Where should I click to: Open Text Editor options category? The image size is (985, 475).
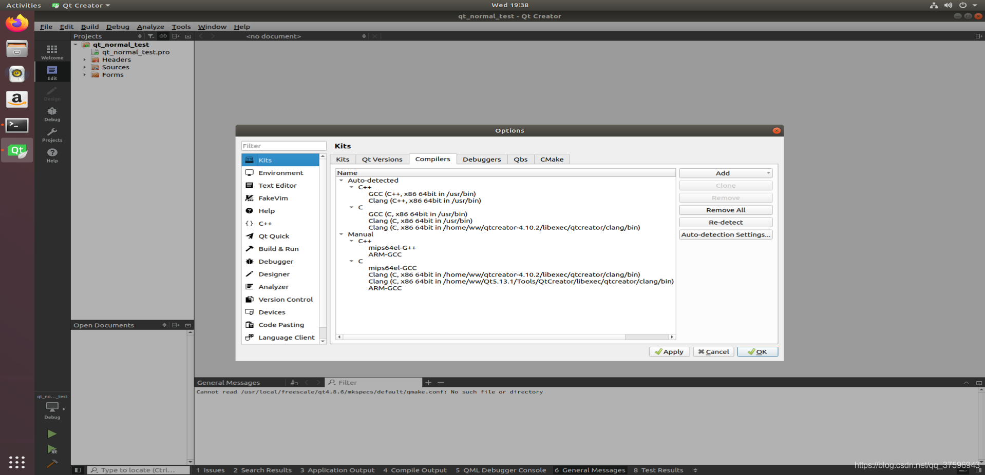(280, 185)
